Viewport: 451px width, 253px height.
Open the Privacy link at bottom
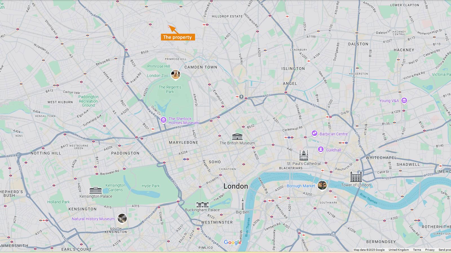point(430,250)
